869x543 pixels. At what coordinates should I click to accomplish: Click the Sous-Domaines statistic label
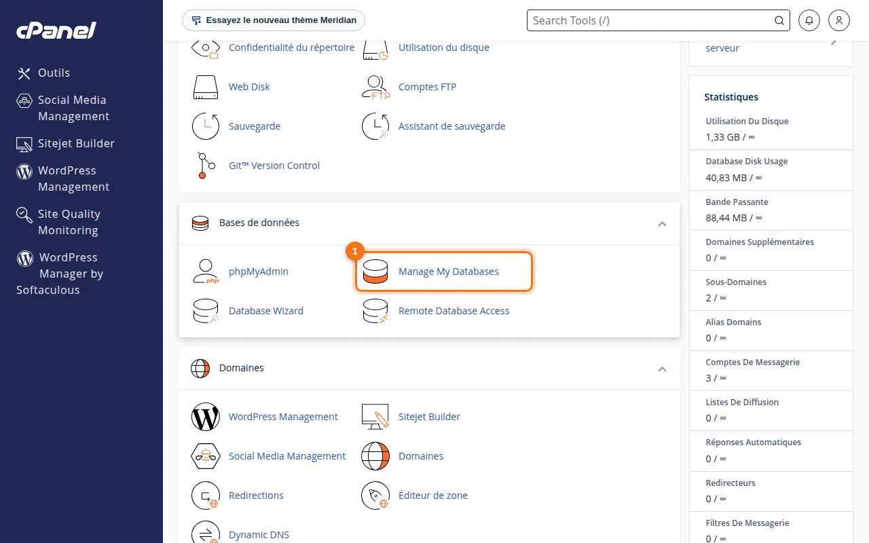736,282
